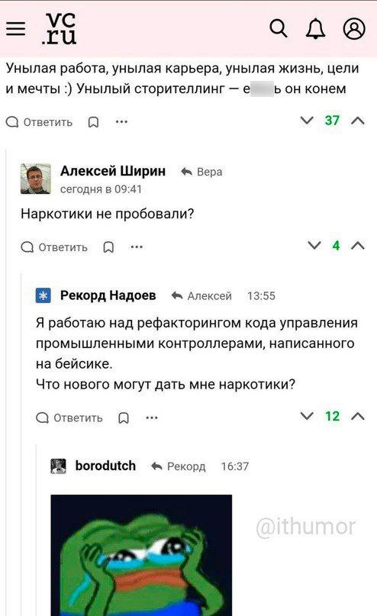Bookmark the top comment rated 37
Screen dimensions: 377x616
click(x=93, y=122)
